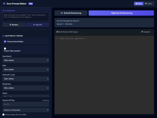This screenshot has width=157, height=118.
Task: Click the PRO badge next to the title
Action: point(31,4)
